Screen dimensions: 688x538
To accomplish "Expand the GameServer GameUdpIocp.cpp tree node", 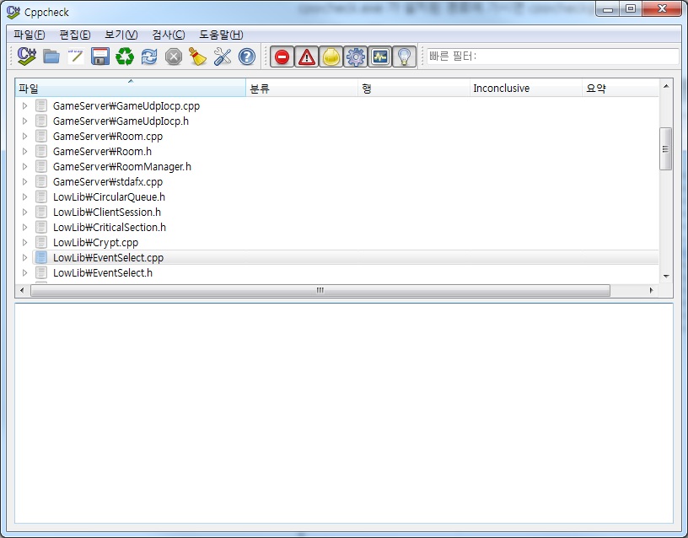I will click(x=25, y=105).
